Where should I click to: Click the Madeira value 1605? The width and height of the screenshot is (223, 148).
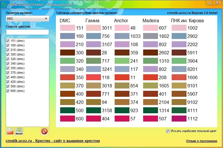pyautogui.click(x=164, y=86)
